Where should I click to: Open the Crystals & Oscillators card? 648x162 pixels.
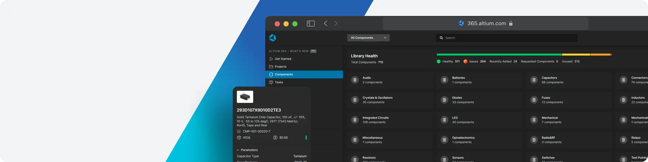(x=390, y=100)
